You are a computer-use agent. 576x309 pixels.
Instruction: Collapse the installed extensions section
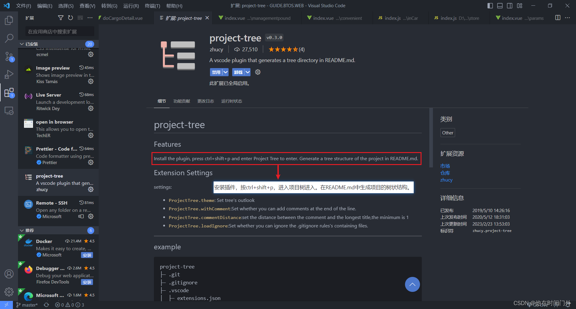[22, 44]
